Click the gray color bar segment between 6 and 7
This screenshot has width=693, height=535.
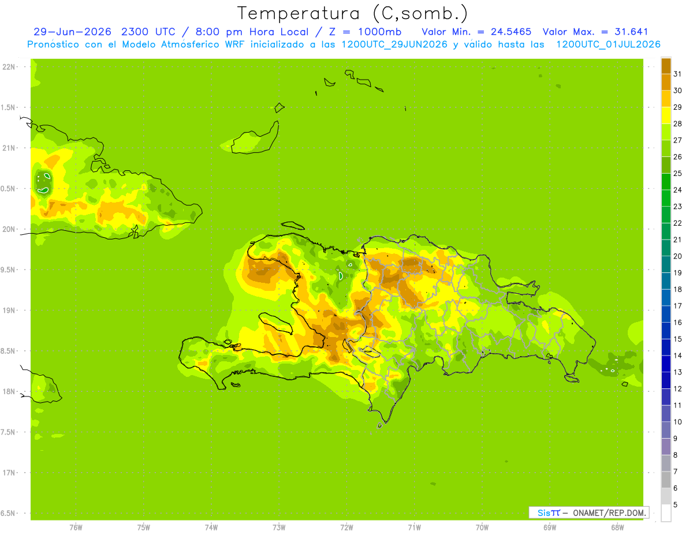click(x=666, y=480)
